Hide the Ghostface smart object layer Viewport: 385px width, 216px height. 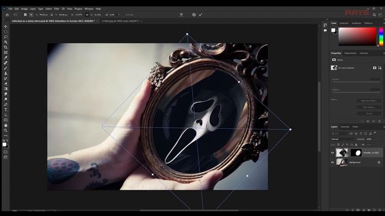click(x=333, y=152)
